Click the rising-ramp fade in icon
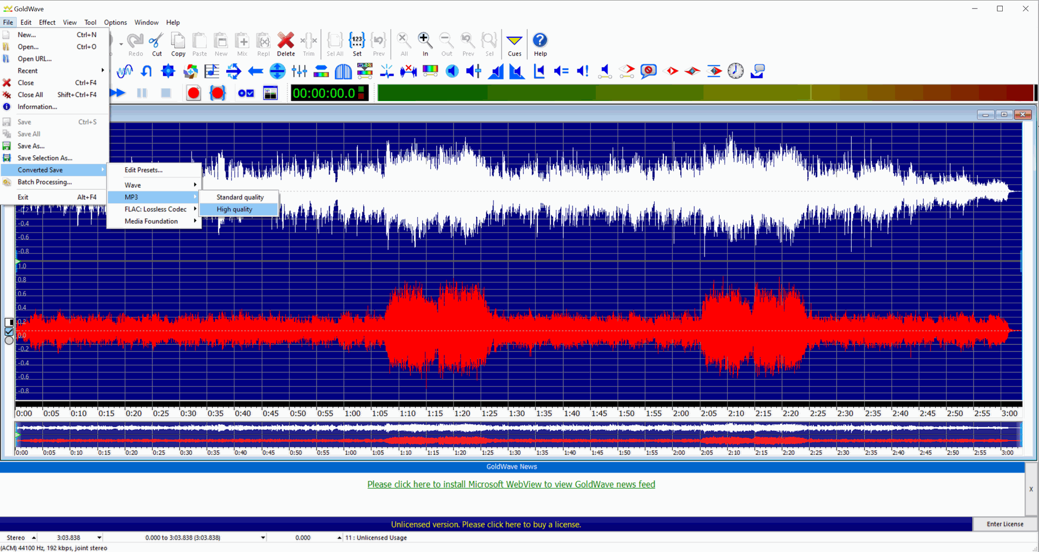 click(x=496, y=71)
